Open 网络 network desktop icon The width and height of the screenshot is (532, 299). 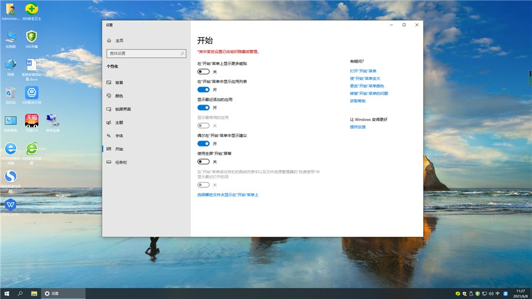(11, 67)
